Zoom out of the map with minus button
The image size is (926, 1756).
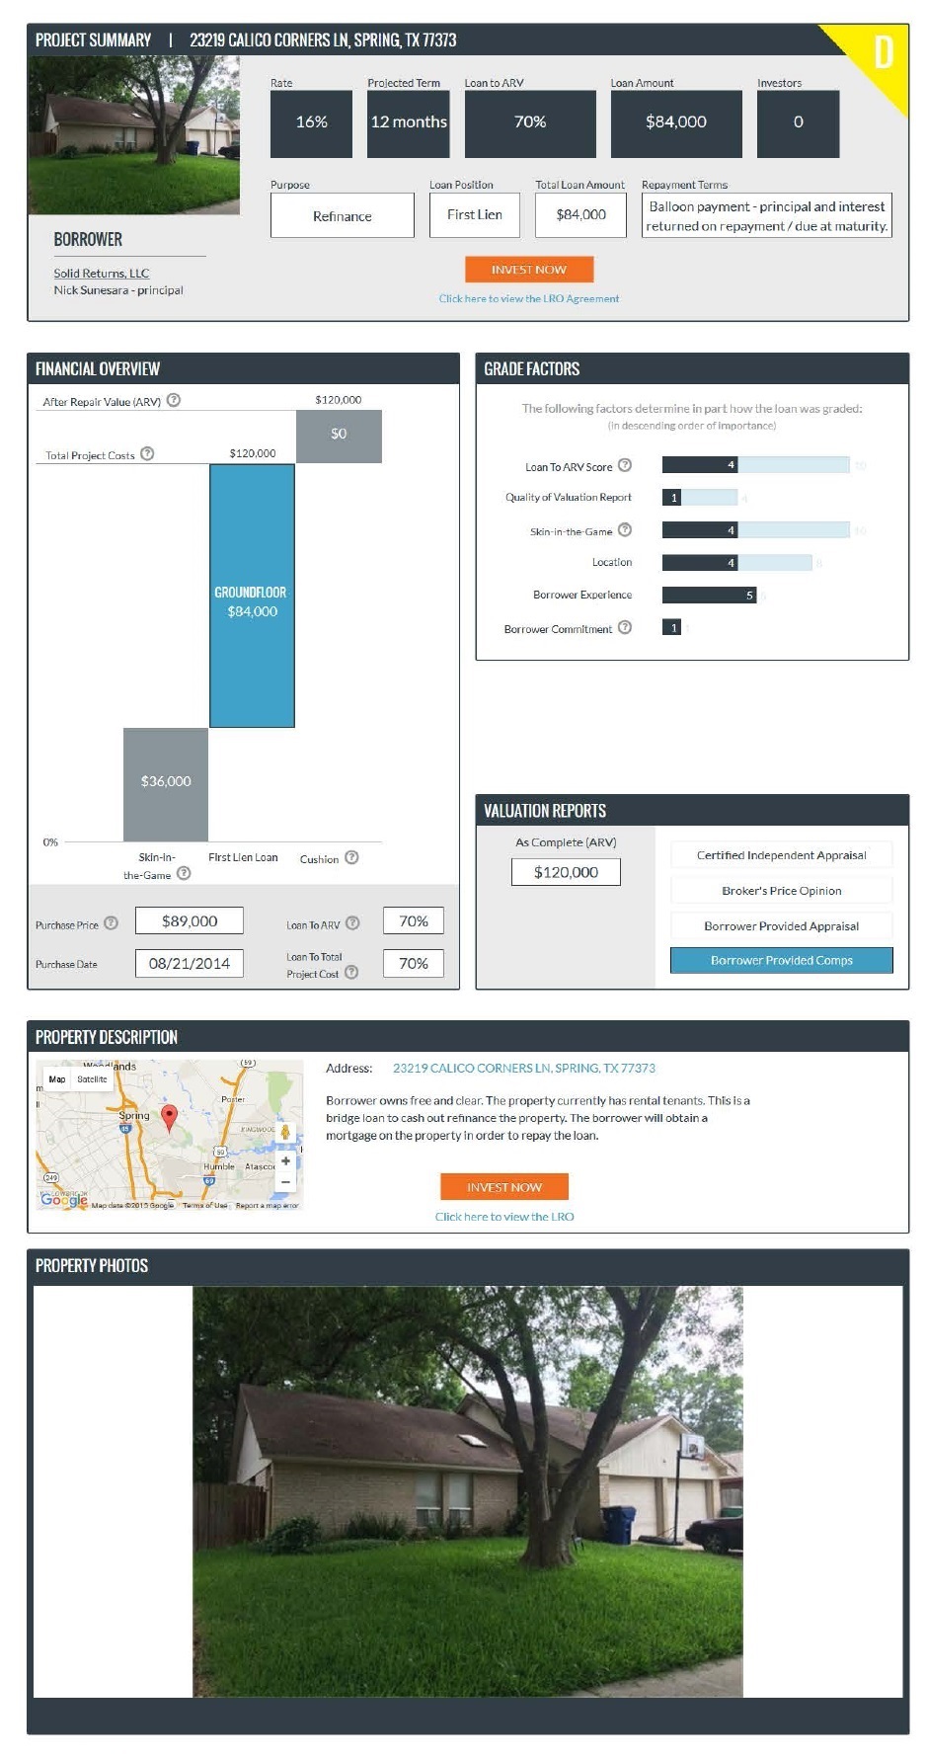point(285,1181)
